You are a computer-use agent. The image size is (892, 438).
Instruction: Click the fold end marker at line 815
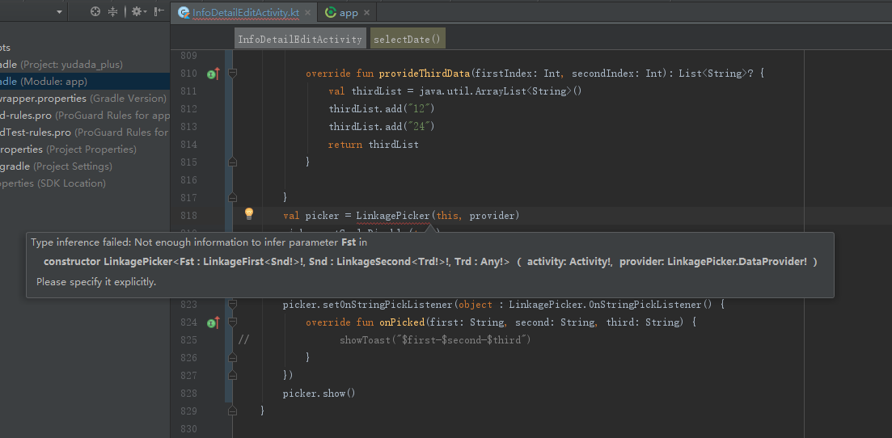(x=232, y=162)
